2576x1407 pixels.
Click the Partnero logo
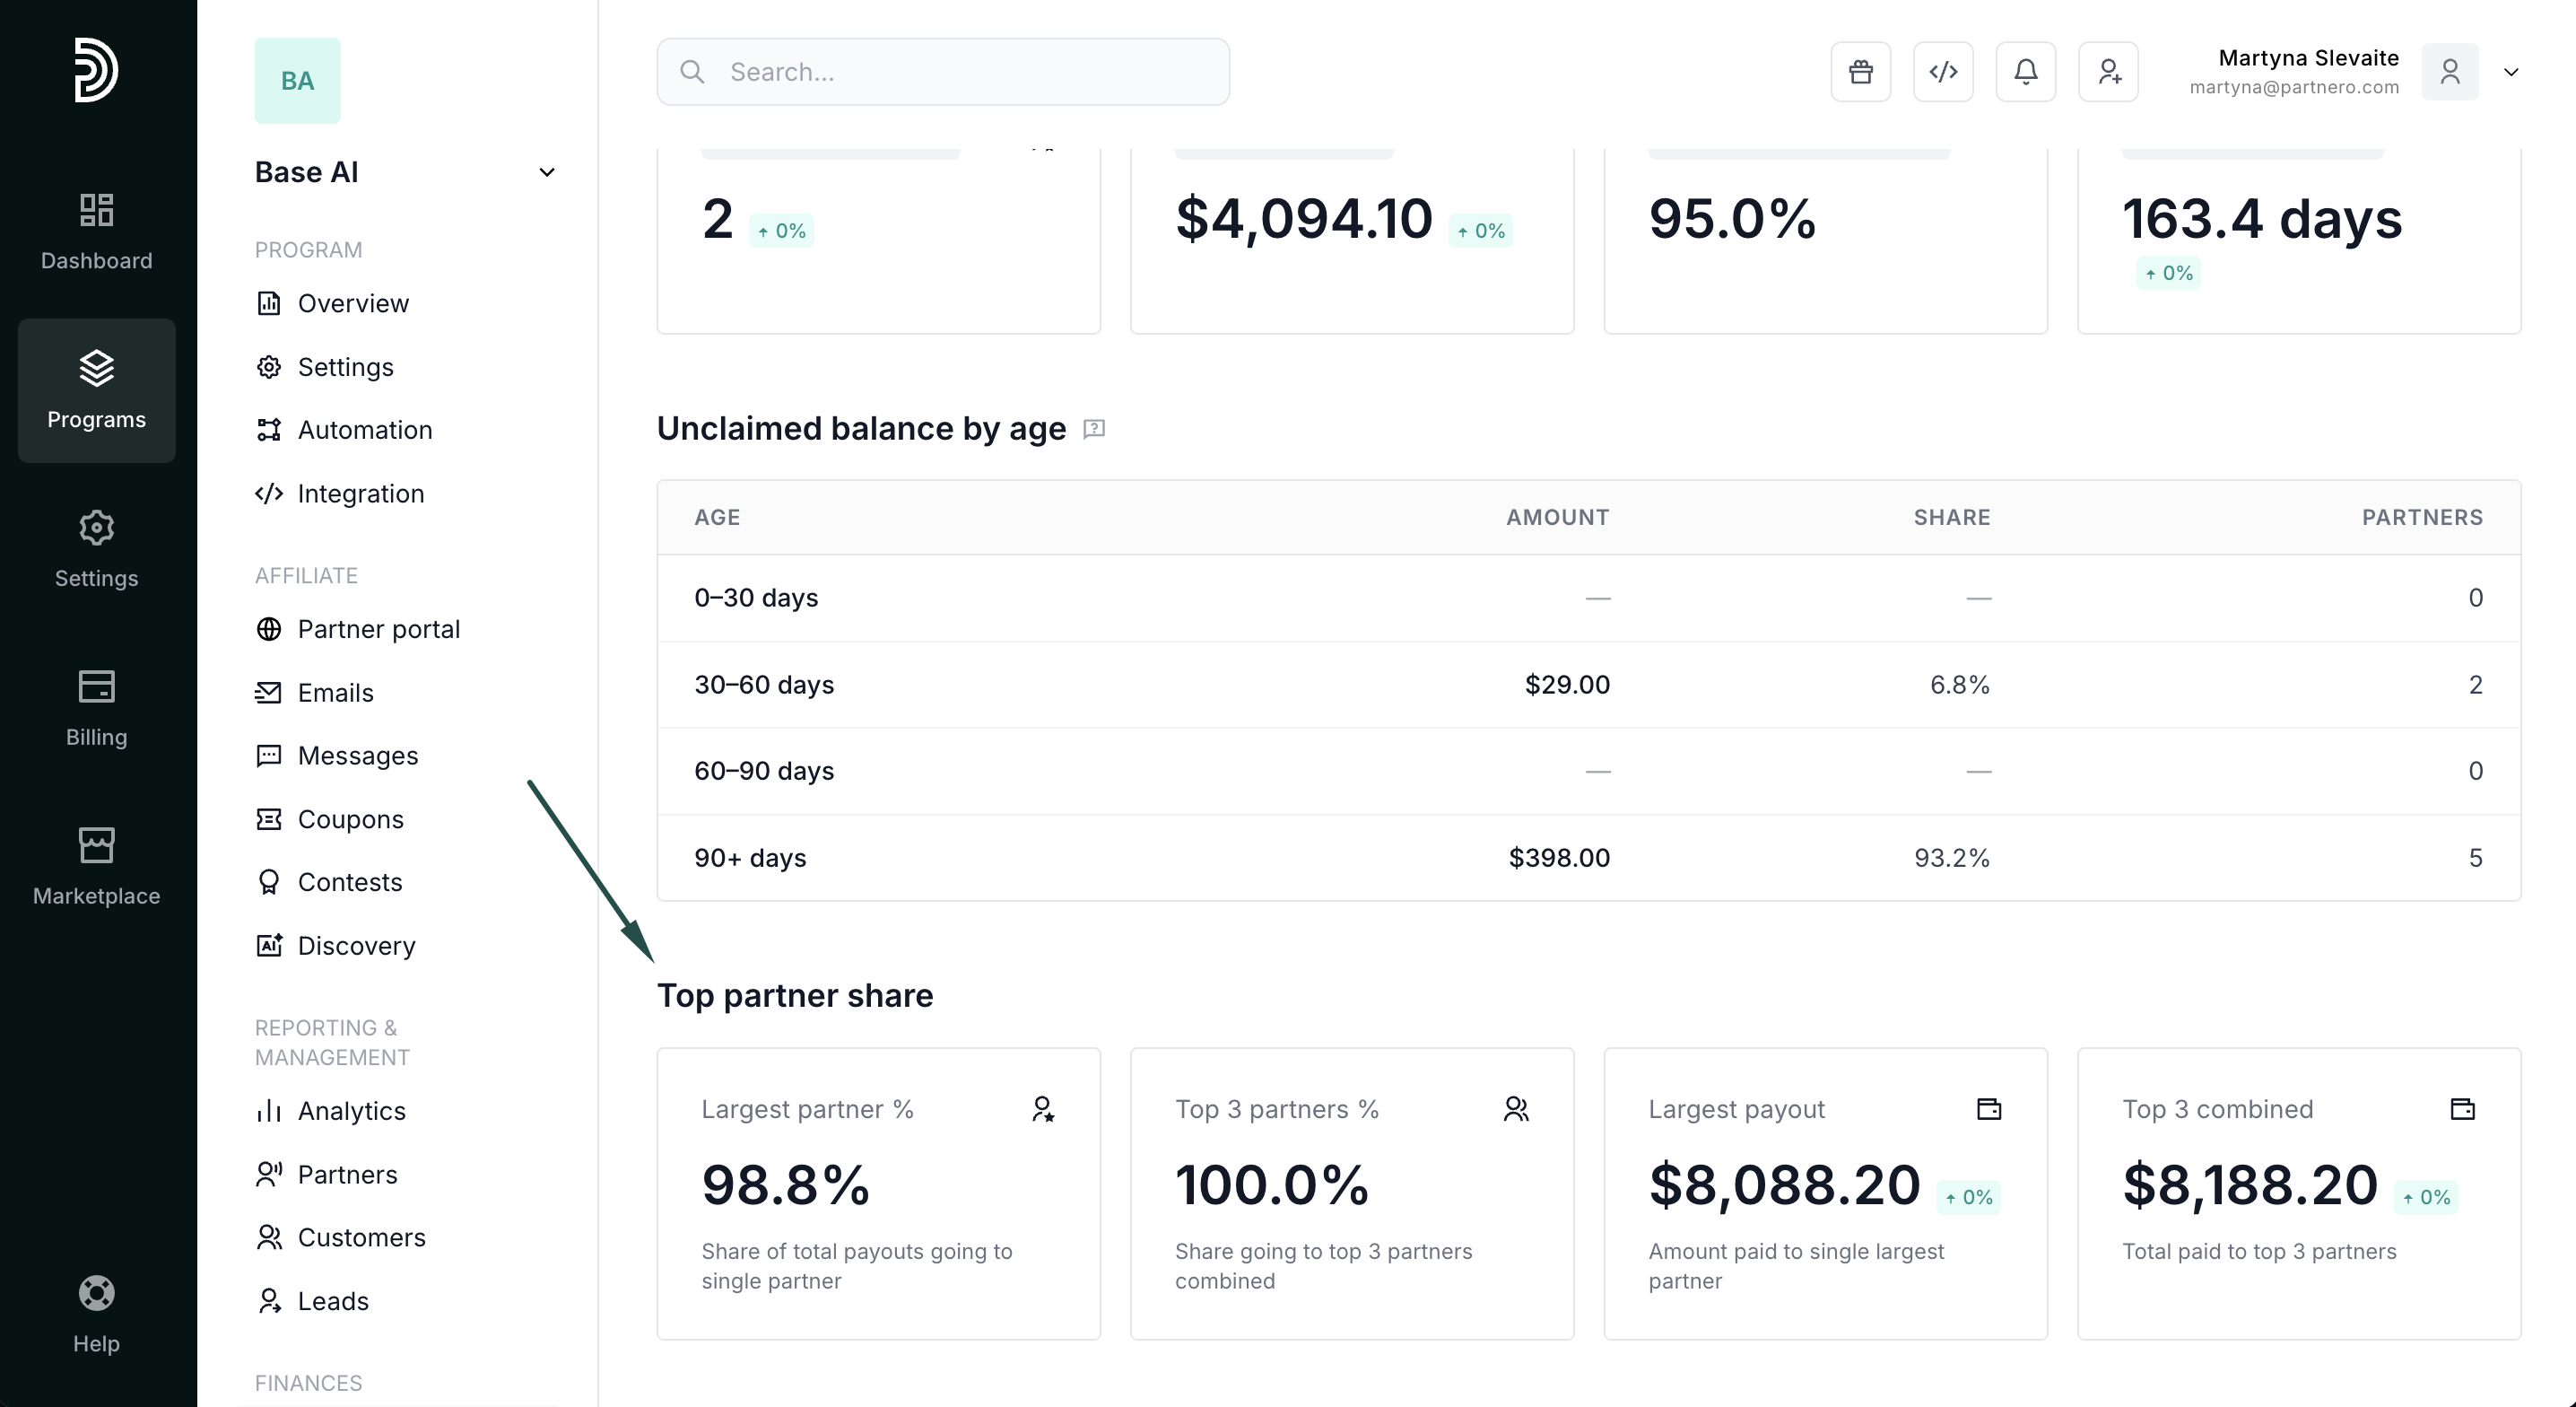coord(96,70)
